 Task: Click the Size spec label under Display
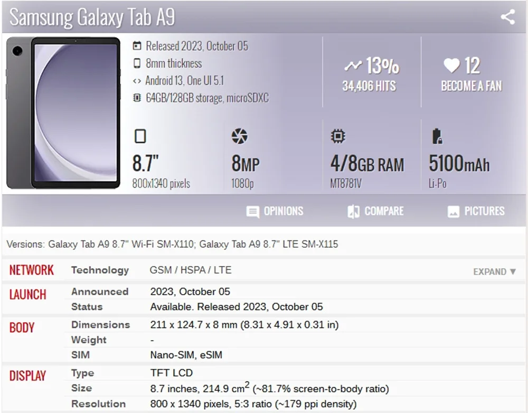pyautogui.click(x=81, y=388)
